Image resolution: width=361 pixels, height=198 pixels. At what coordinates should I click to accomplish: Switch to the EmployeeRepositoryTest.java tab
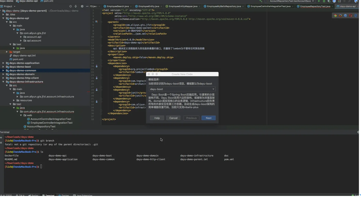(315, 6)
